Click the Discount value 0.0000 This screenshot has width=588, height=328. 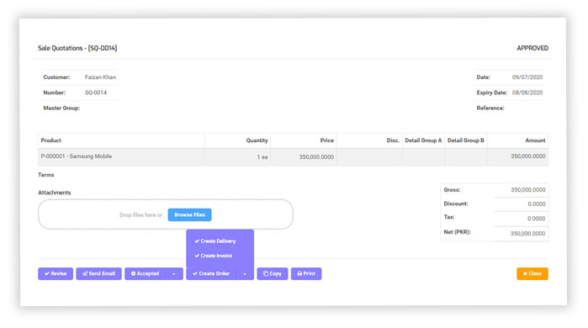[x=537, y=204]
